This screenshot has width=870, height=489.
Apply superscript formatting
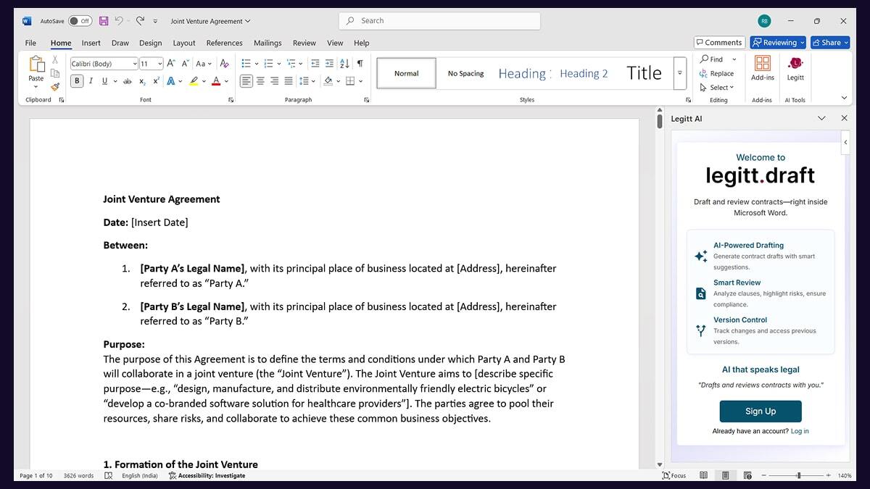156,81
